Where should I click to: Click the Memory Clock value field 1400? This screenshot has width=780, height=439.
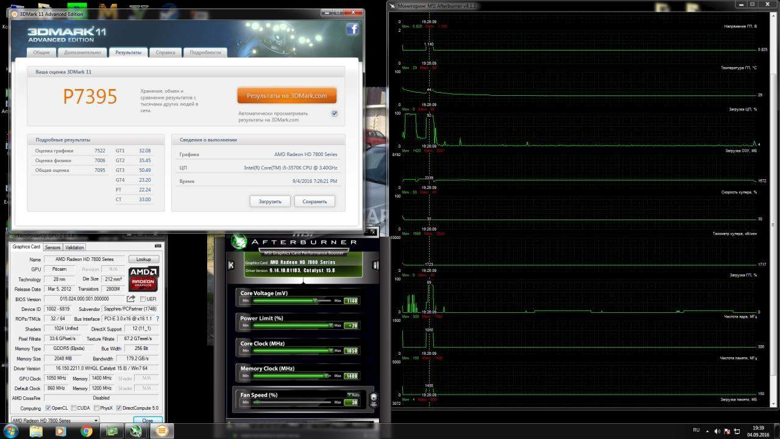pyautogui.click(x=351, y=376)
